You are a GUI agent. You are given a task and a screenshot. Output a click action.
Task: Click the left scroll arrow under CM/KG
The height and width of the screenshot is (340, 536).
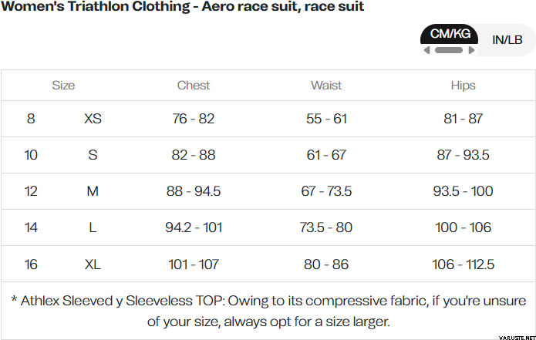coord(426,50)
